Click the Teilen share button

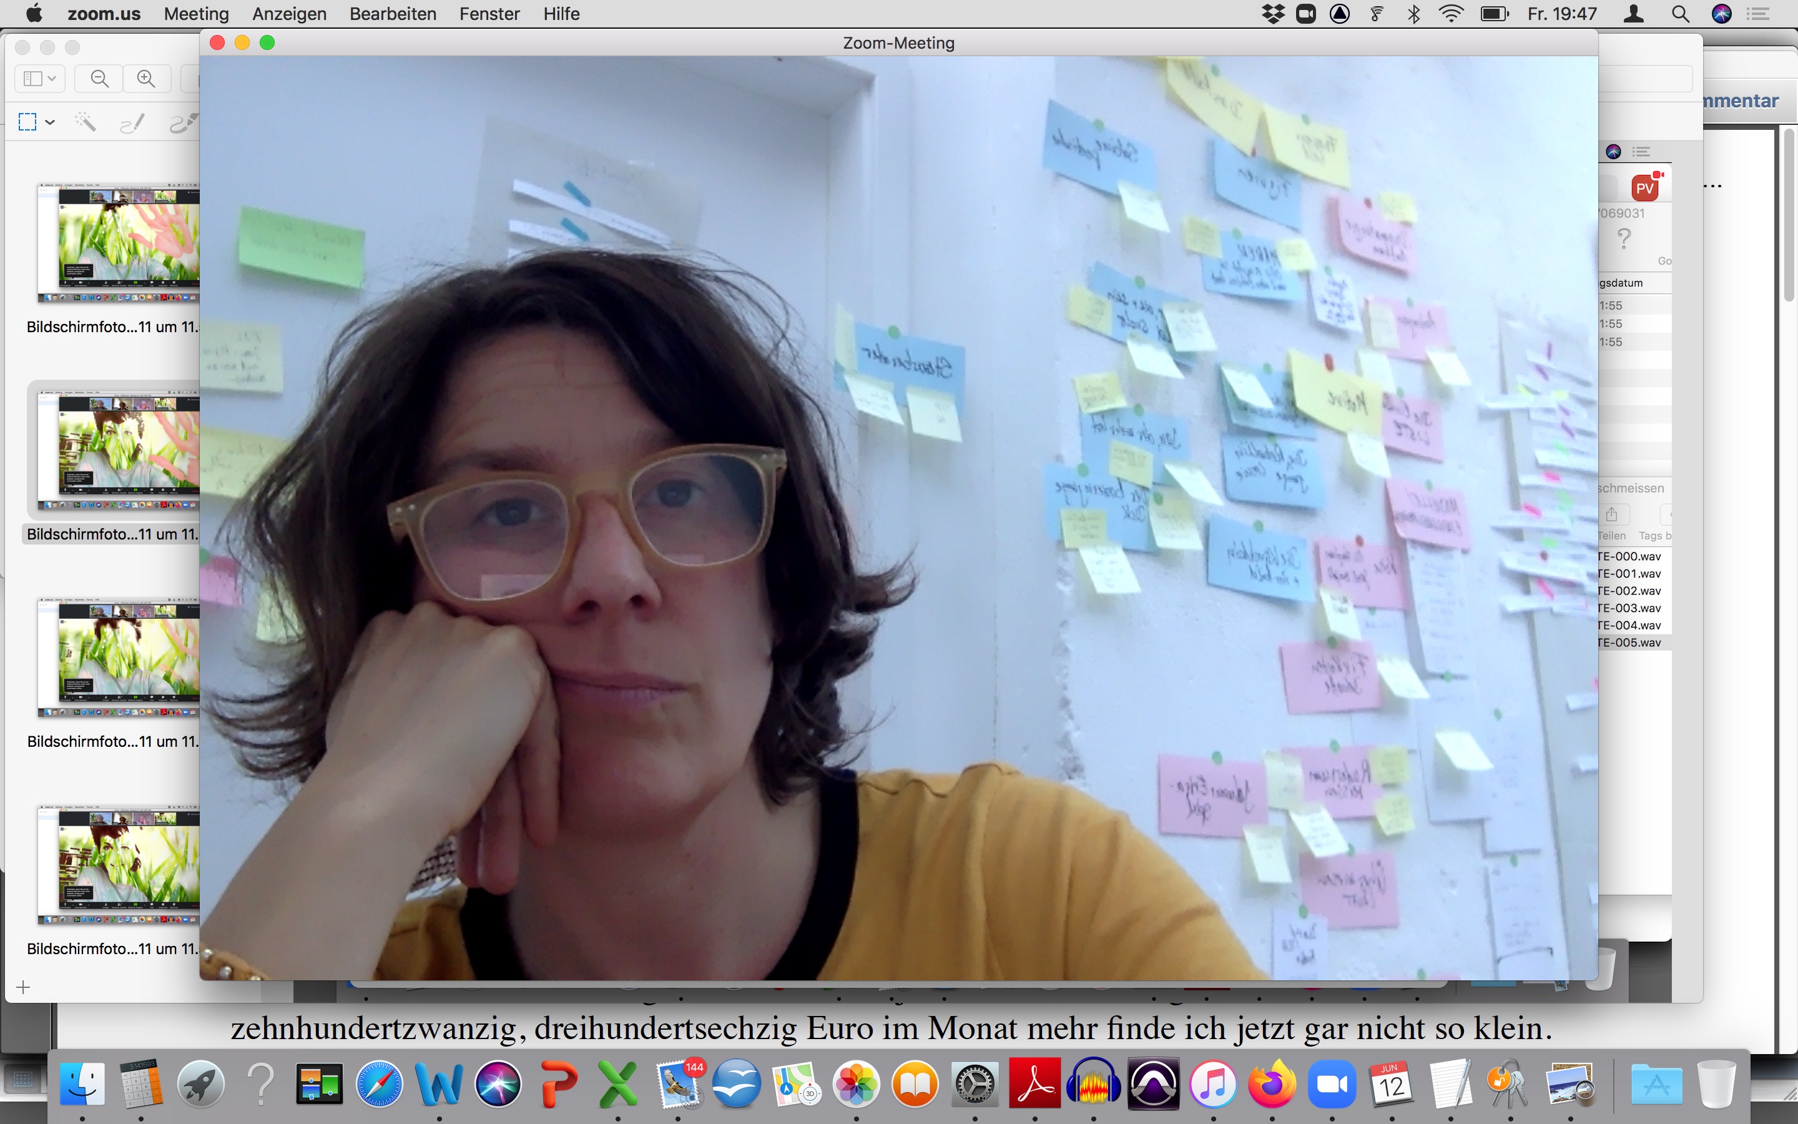click(x=1611, y=515)
